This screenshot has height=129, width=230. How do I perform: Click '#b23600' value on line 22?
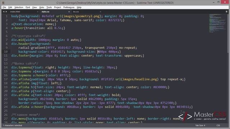click(46, 99)
